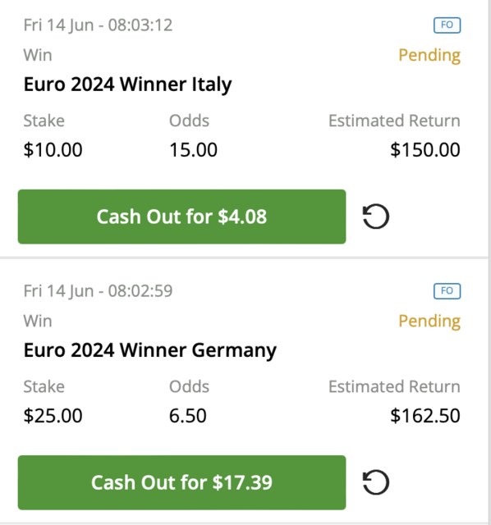Screen dimensions: 491x525
Task: Click the FO badge on Italy bet
Action: tap(447, 25)
